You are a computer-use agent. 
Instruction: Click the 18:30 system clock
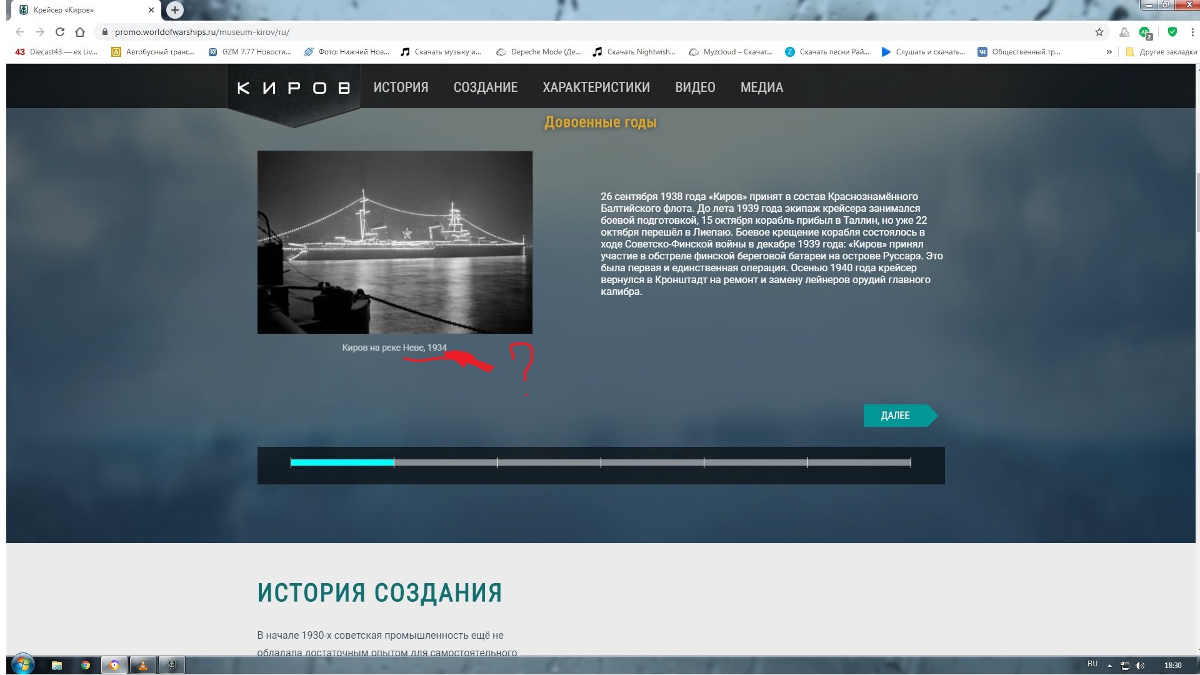[x=1173, y=666]
